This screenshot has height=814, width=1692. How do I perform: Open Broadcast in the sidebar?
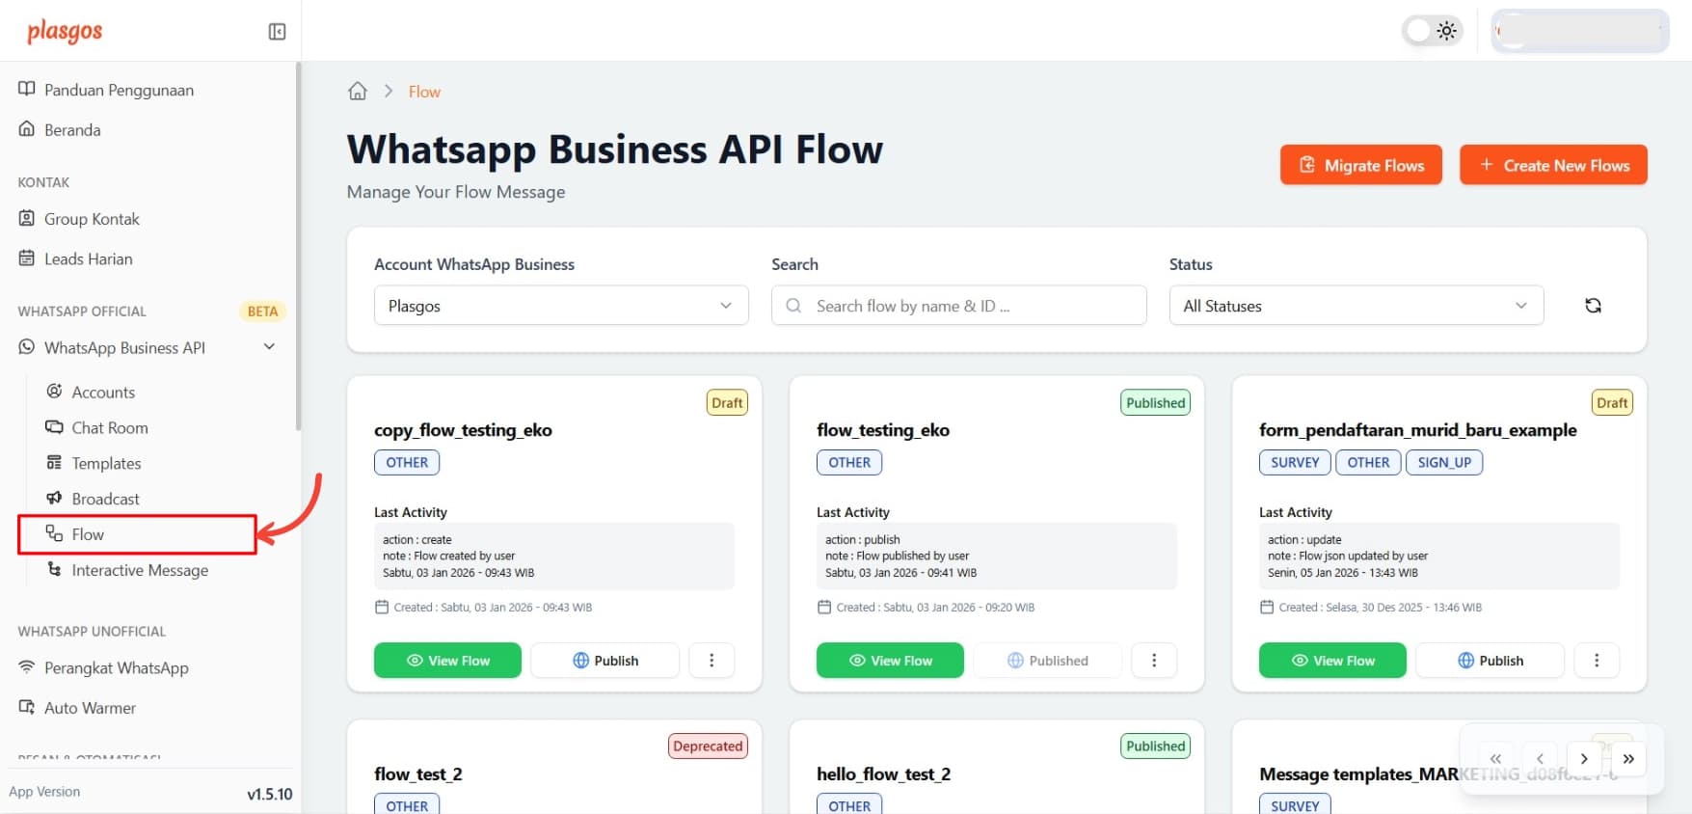click(x=105, y=499)
